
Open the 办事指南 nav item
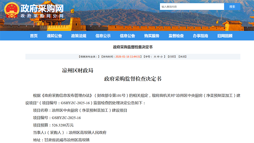tap(201, 36)
